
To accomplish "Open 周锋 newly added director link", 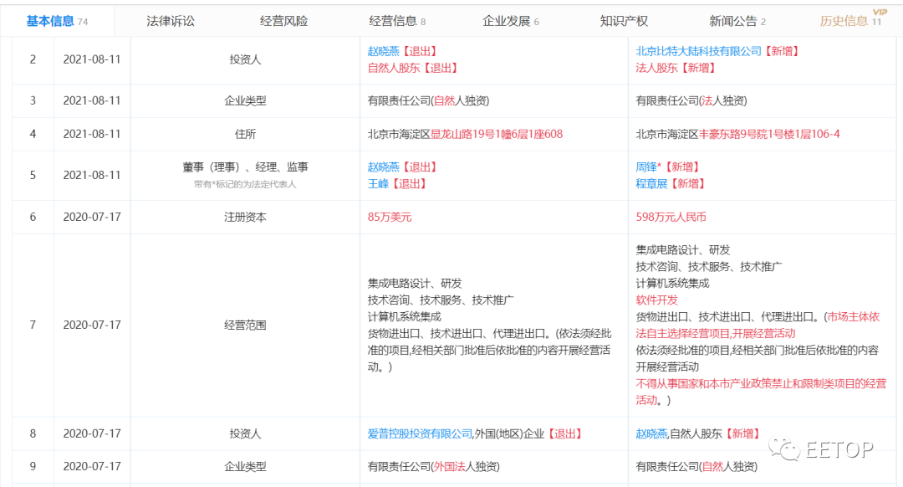I will tap(646, 167).
